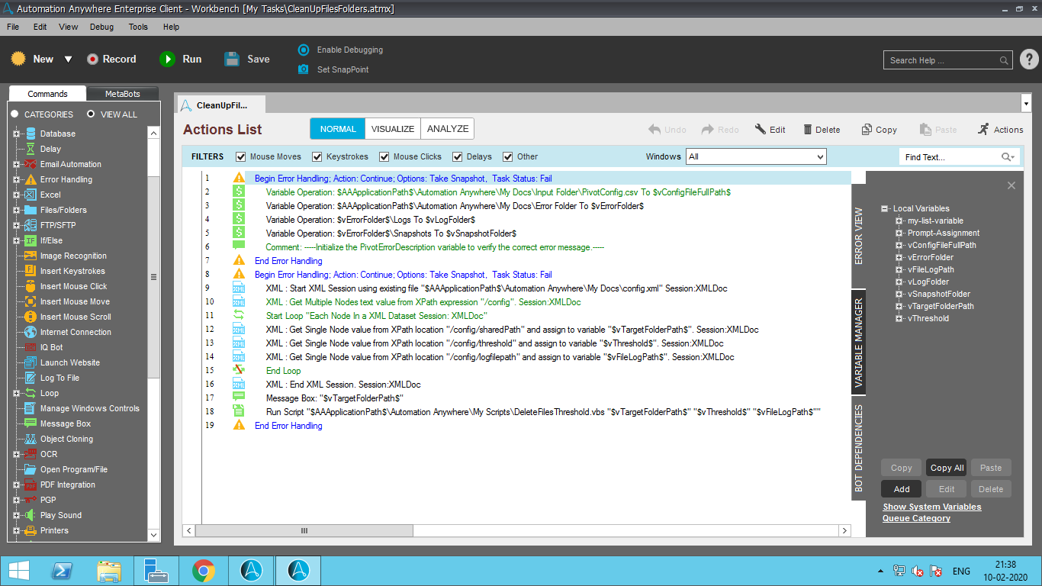This screenshot has width=1042, height=586.
Task: Expand the vConfigFileFullPath variable
Action: [899, 245]
